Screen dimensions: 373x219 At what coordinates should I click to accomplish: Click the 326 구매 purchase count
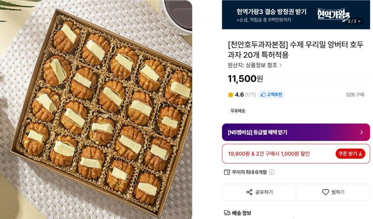click(x=355, y=95)
